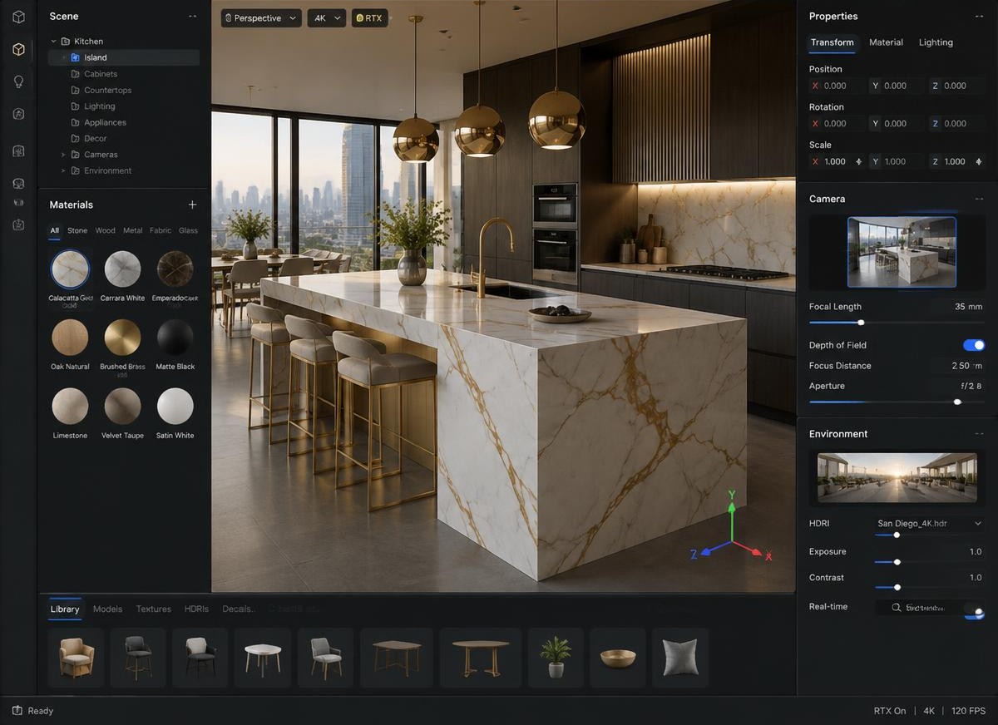Click the Contrast slider handle

897,587
